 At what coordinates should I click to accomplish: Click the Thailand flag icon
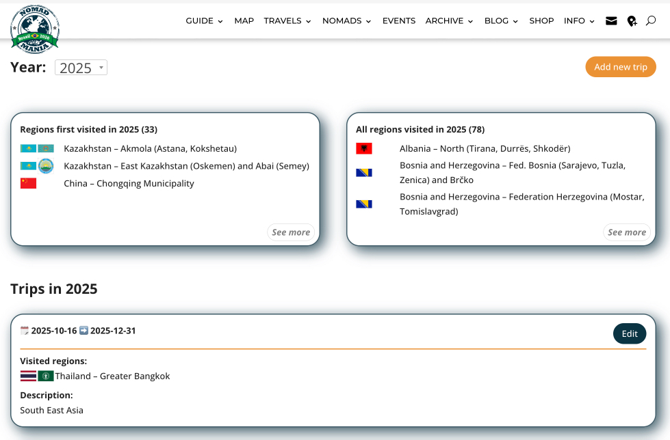28,376
